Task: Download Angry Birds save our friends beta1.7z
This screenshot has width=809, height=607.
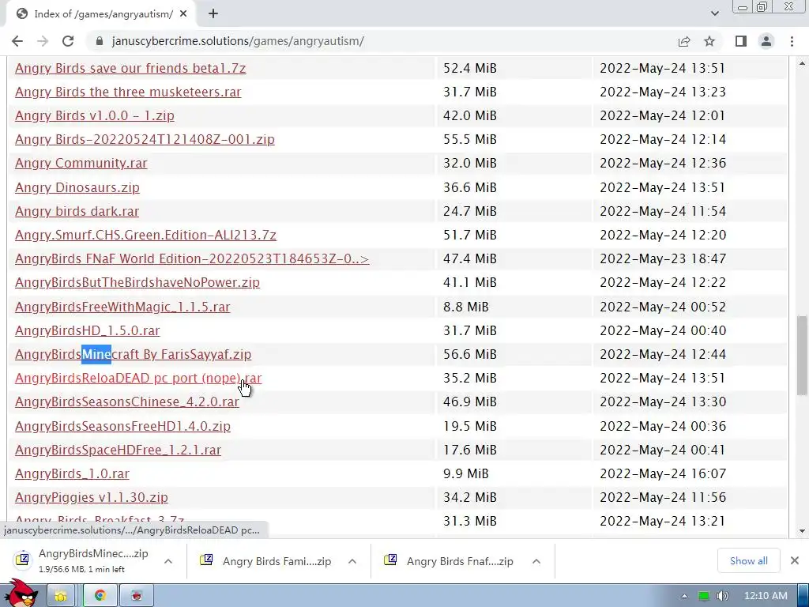Action: tap(130, 68)
